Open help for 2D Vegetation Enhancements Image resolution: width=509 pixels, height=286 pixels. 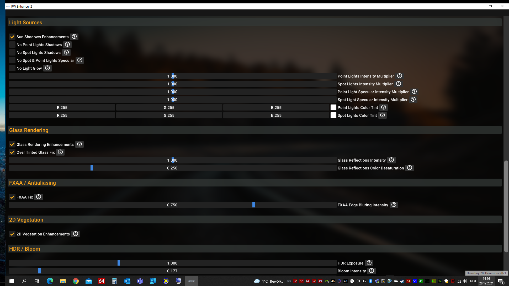tap(76, 234)
